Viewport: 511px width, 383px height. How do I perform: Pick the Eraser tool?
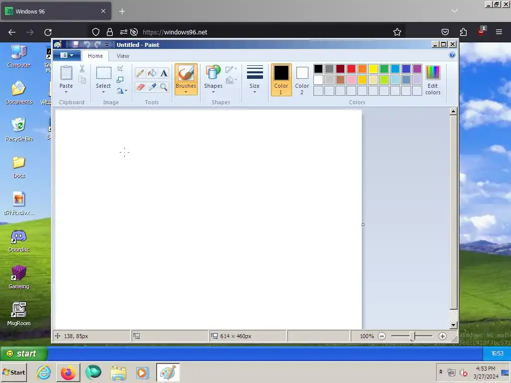(x=140, y=87)
